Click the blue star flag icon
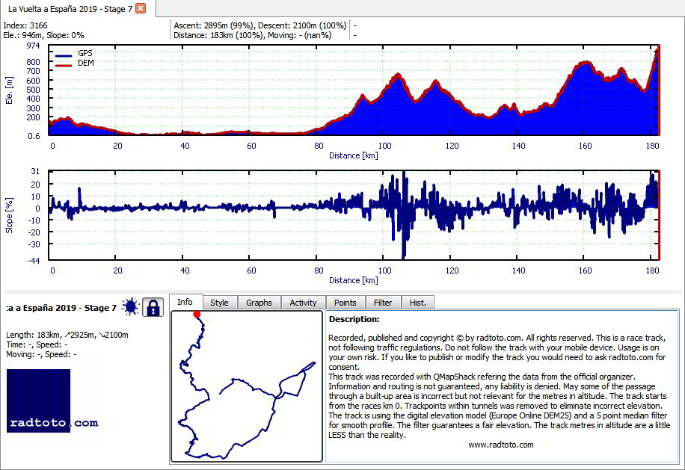Viewport: 685px width, 470px height. (x=130, y=307)
